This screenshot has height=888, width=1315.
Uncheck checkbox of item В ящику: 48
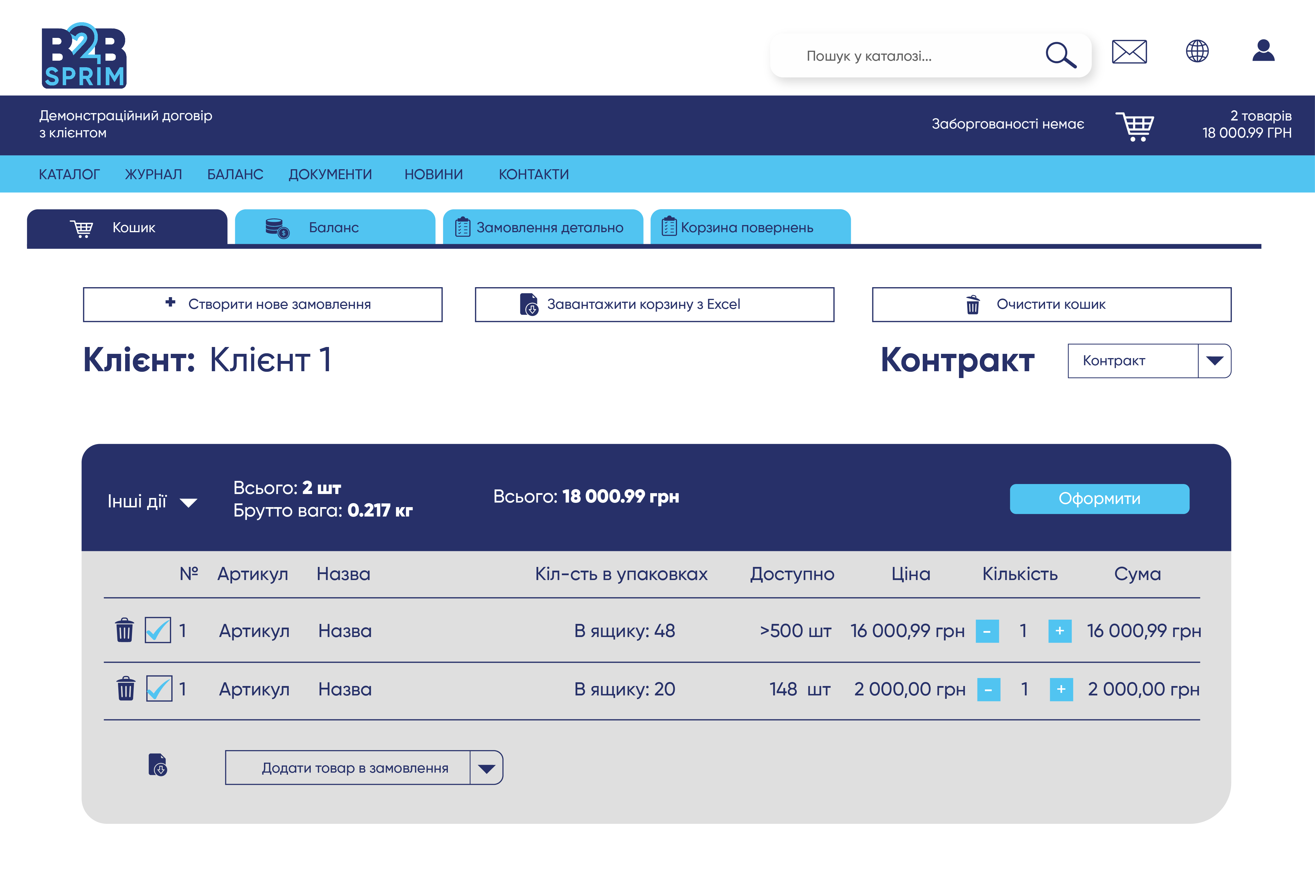coord(158,630)
